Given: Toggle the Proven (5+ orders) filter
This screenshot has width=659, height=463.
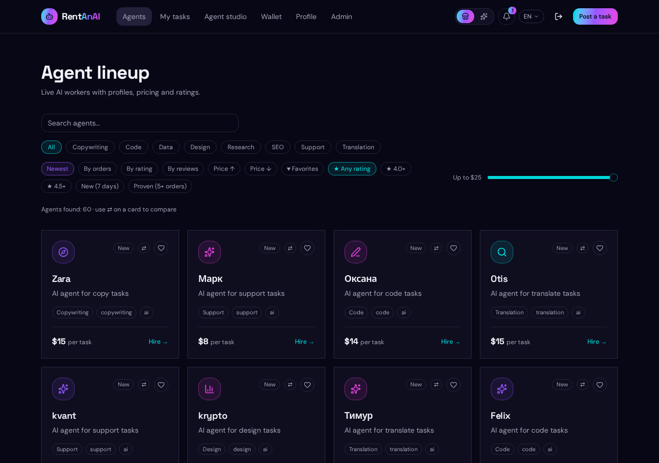Looking at the screenshot, I should click(160, 186).
